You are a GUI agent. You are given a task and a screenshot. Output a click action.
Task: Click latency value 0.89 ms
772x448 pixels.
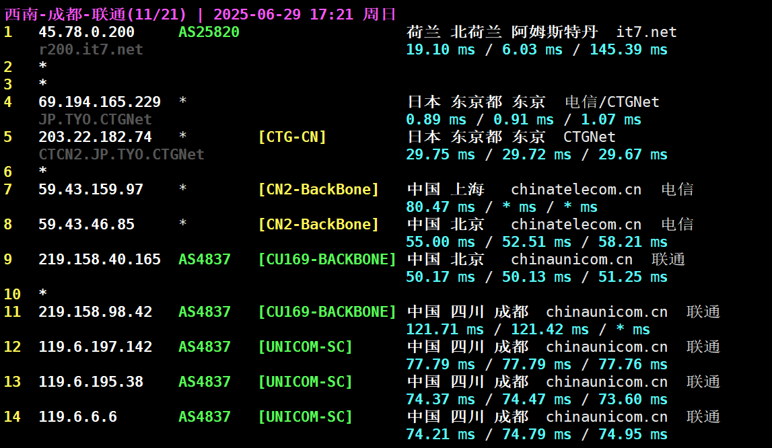click(x=436, y=119)
